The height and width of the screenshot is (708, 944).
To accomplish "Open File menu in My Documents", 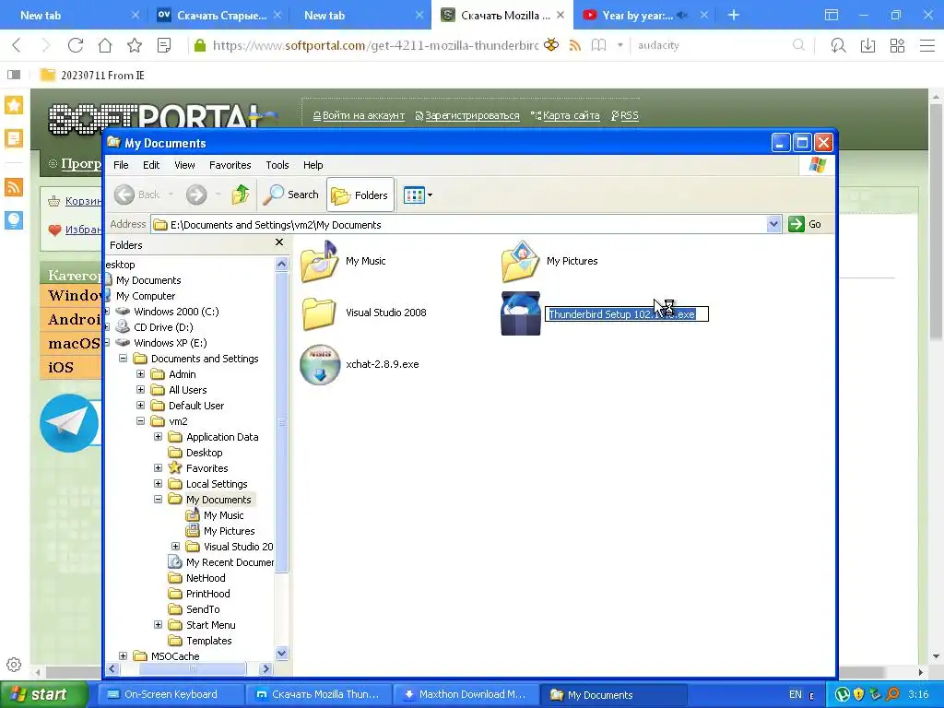I will point(121,165).
